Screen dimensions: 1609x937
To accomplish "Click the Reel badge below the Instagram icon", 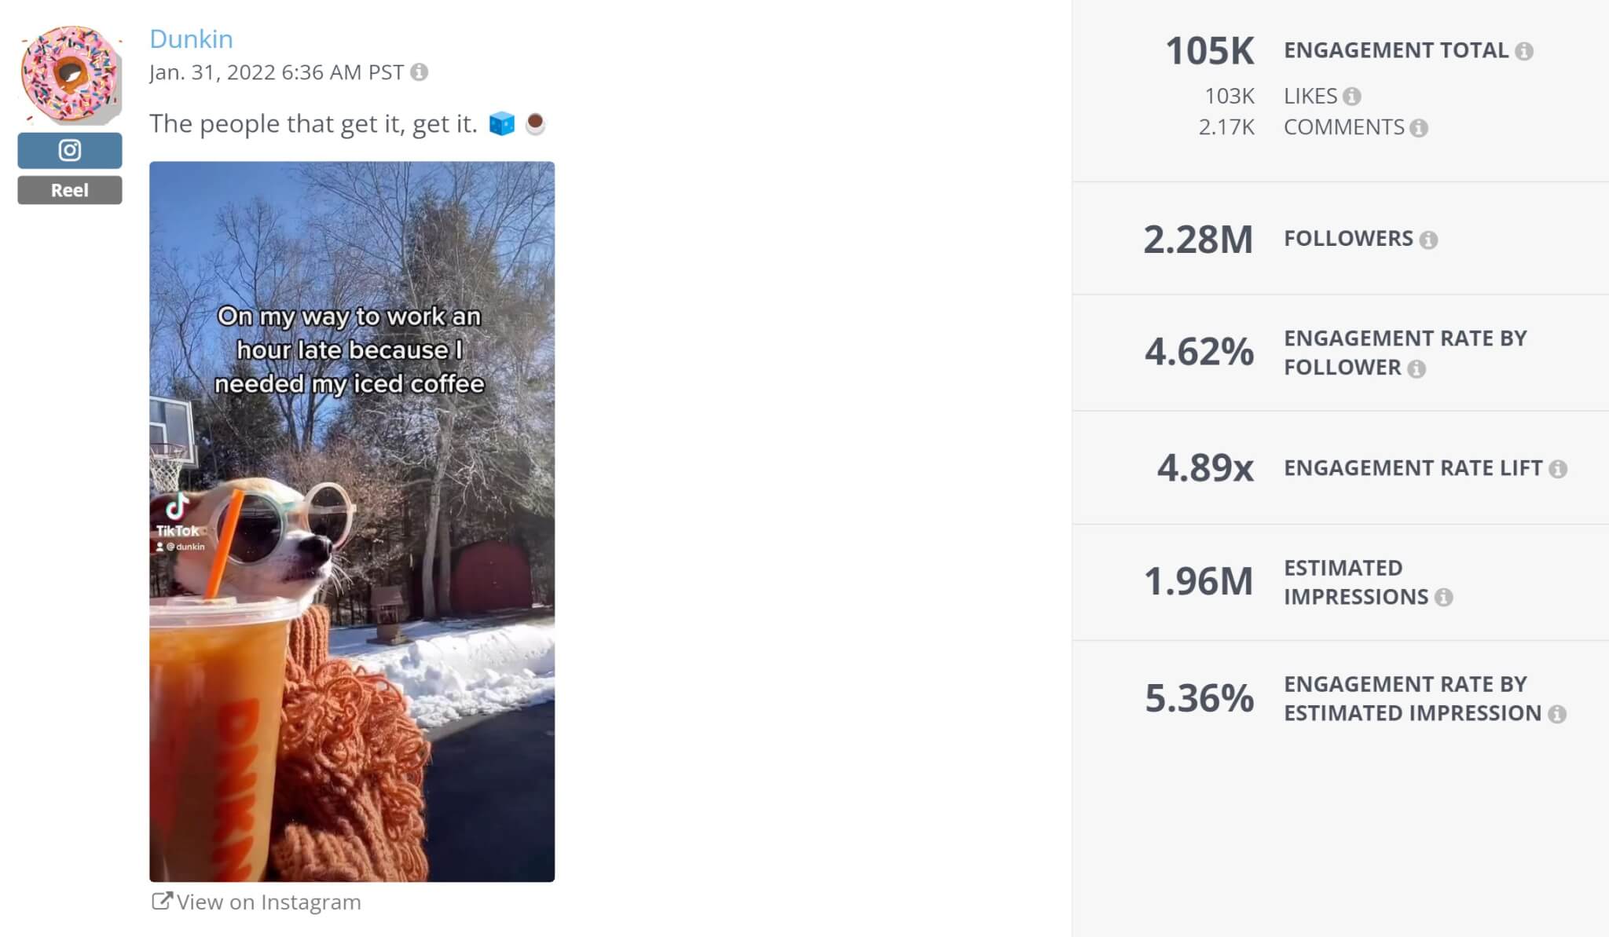I will pos(69,189).
